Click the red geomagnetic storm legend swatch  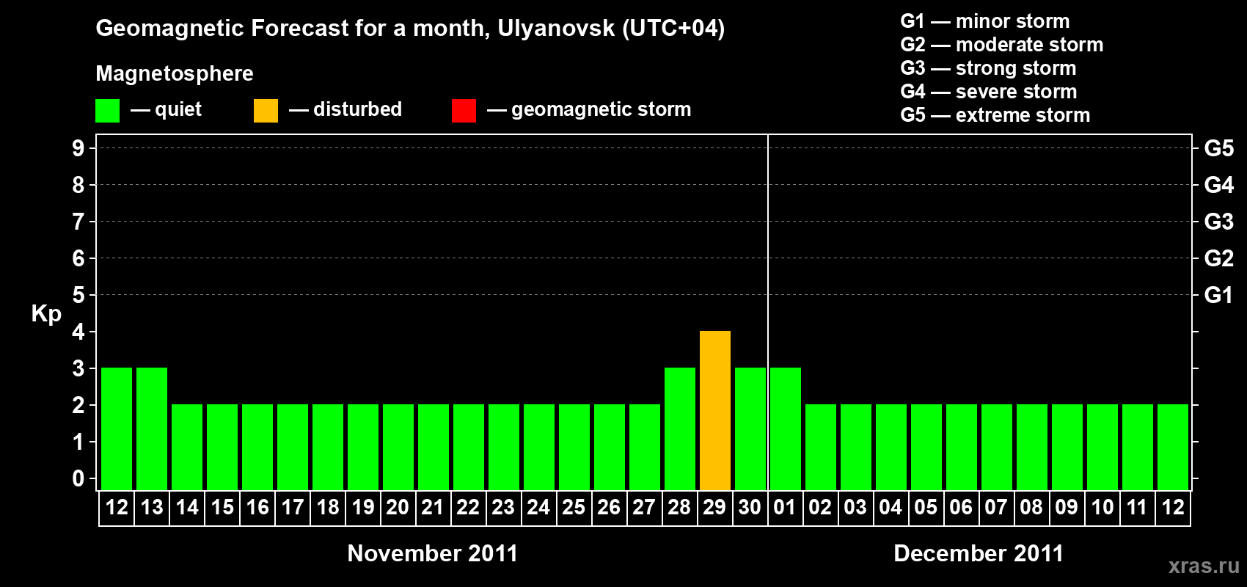point(464,111)
